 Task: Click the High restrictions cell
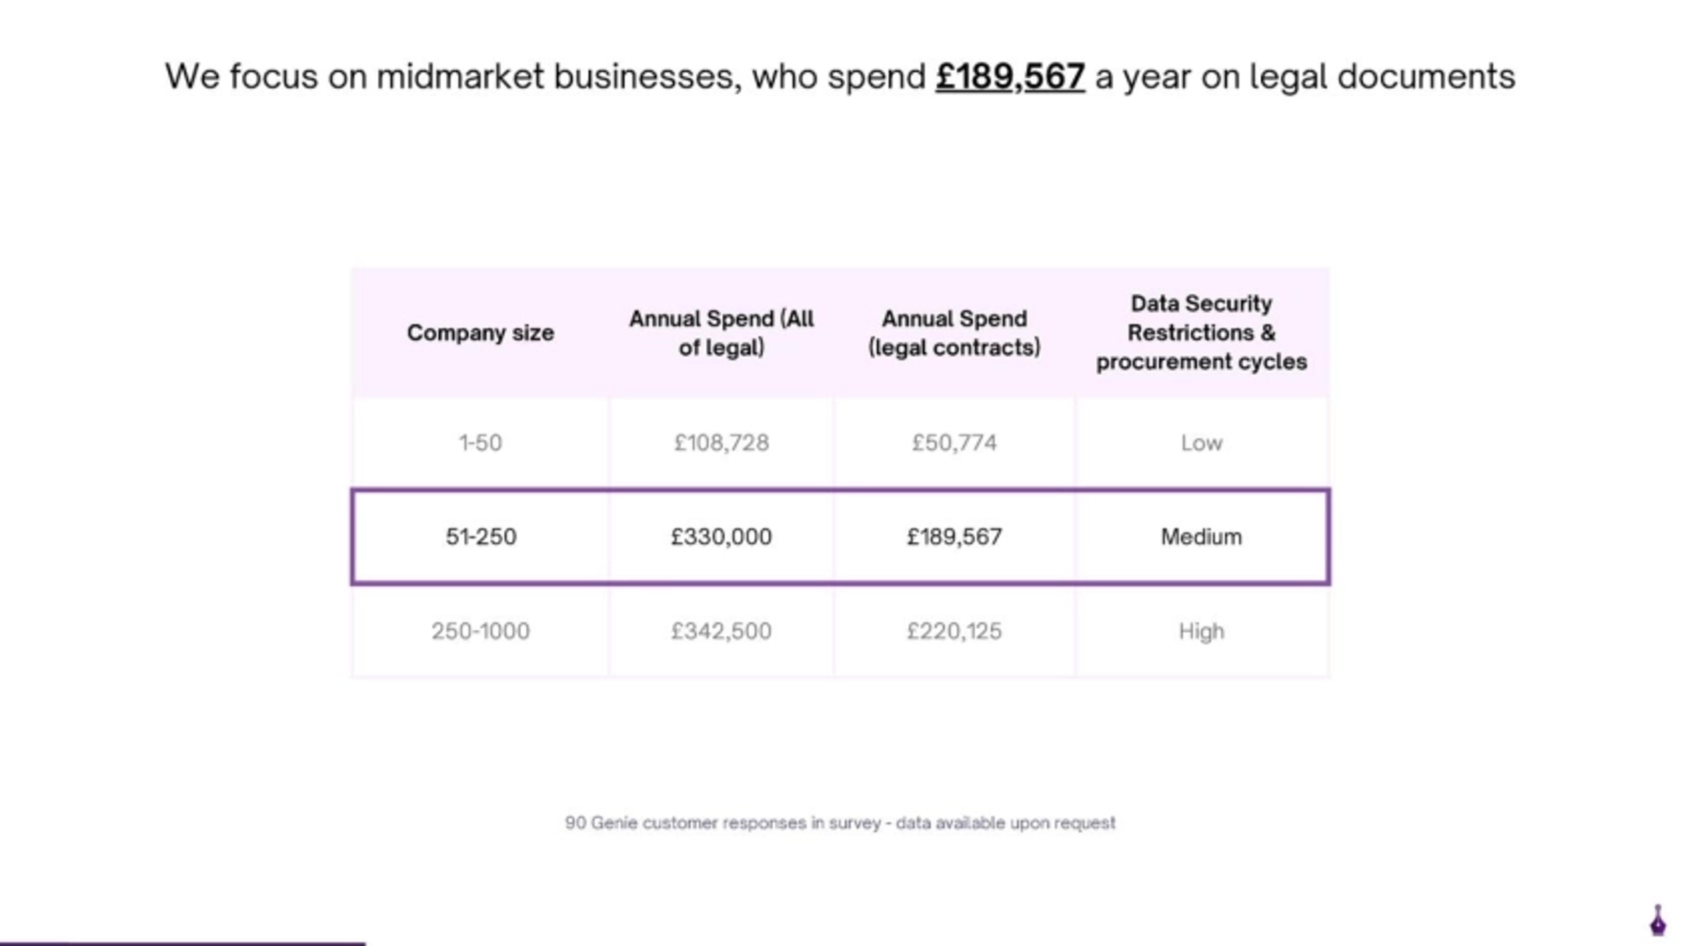pos(1201,631)
